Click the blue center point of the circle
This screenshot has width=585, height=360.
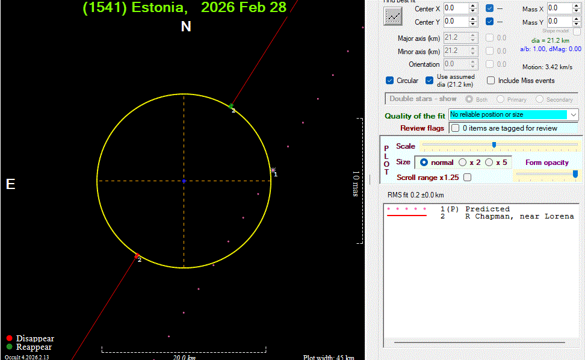pyautogui.click(x=184, y=181)
